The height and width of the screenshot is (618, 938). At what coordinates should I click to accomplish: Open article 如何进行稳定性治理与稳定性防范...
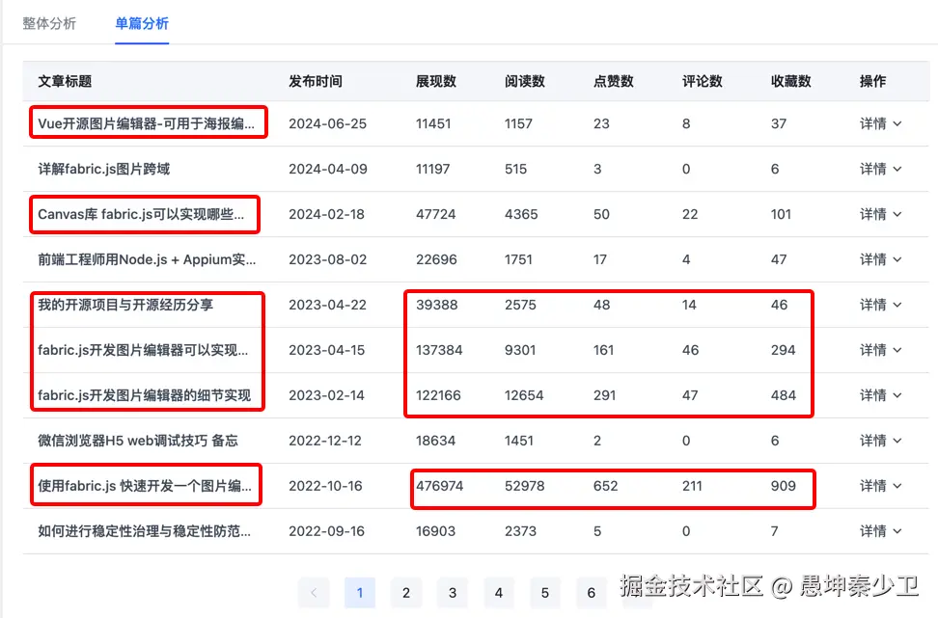tap(144, 531)
